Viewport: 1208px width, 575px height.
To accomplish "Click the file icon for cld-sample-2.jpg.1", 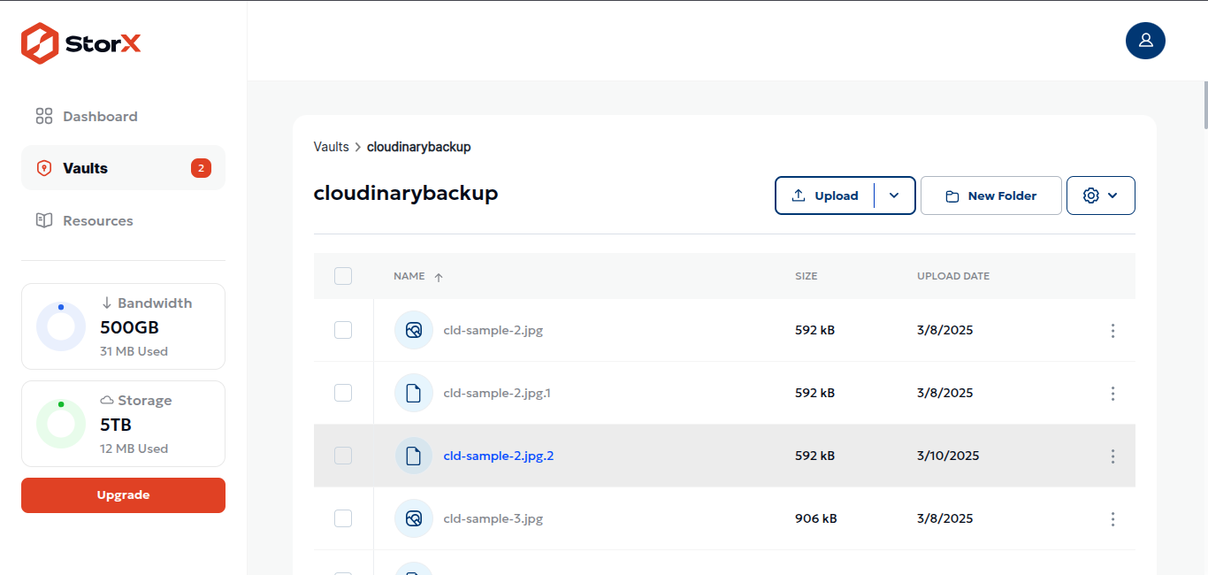I will pos(414,393).
